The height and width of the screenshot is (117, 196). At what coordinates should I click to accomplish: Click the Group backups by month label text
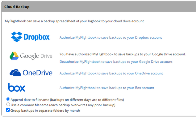(45, 111)
